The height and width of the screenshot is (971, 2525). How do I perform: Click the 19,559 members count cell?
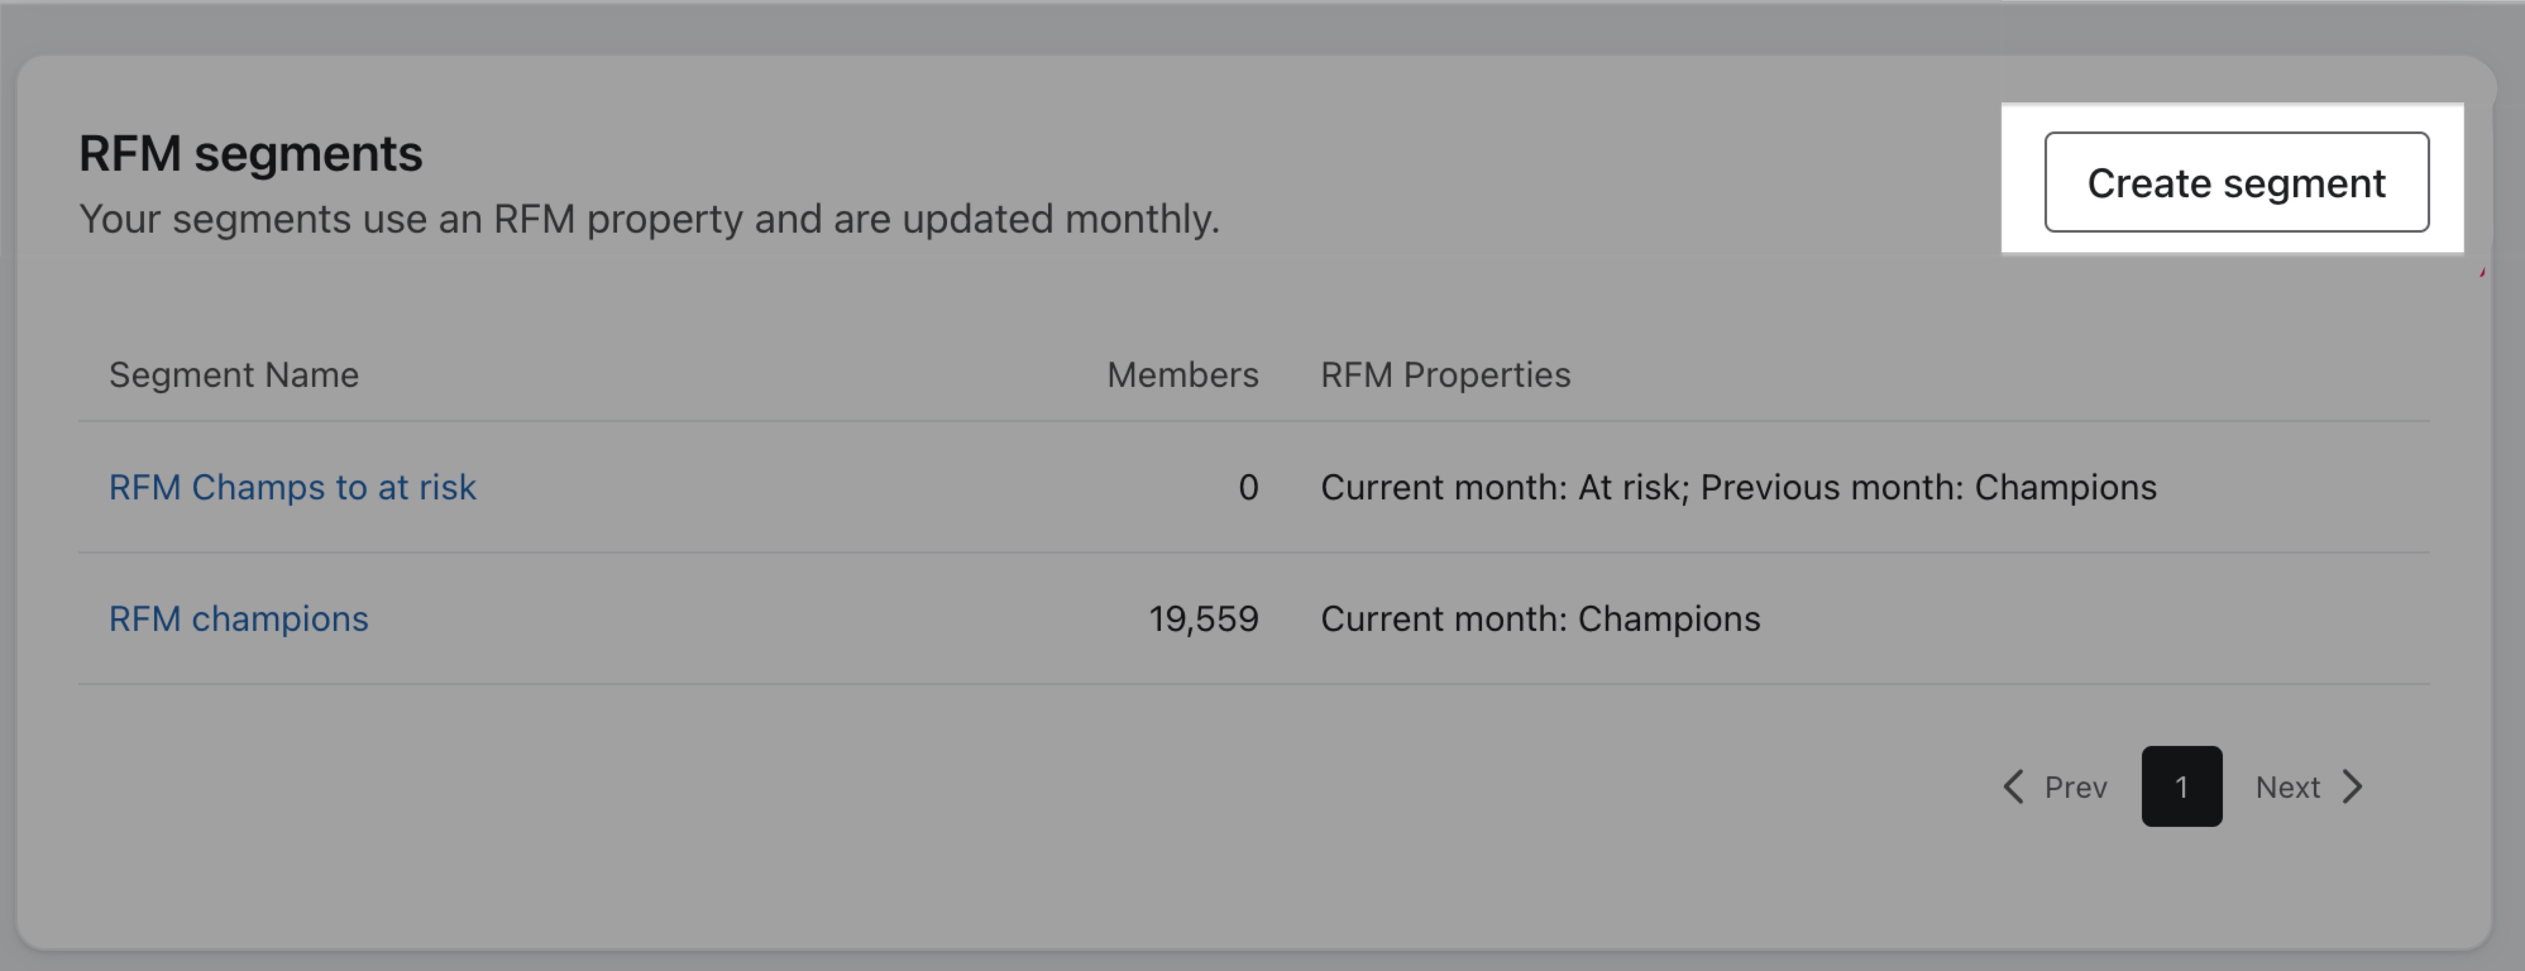point(1202,618)
